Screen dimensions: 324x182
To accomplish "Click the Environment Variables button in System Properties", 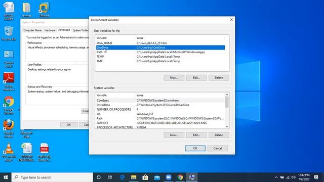I will 86,111.
